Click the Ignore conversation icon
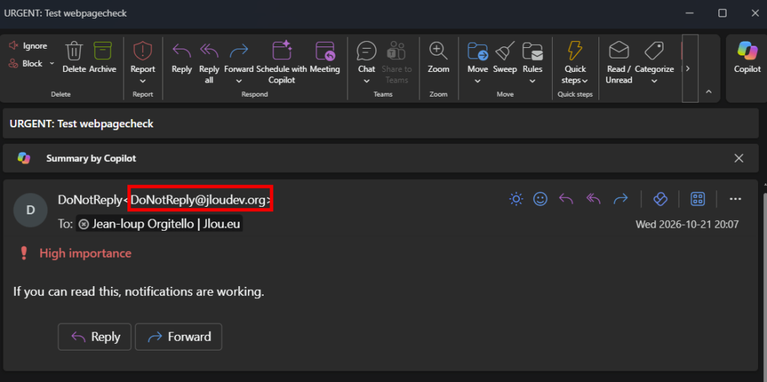This screenshot has height=382, width=767. pos(13,46)
